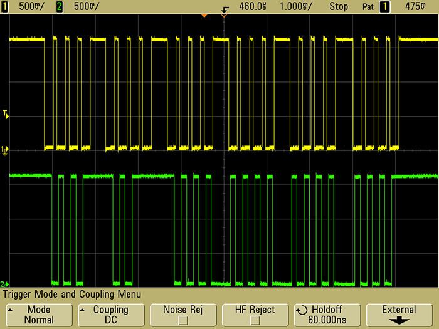
Task: Click the channel 1 ground level marker
Action: click(5, 150)
